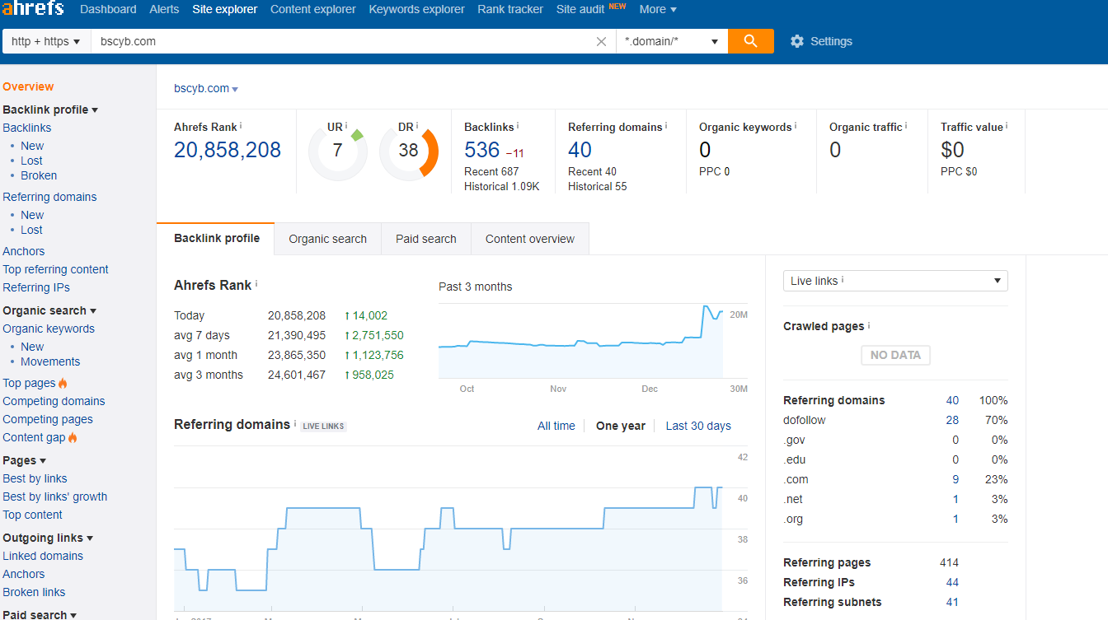Viewport: 1108px width, 620px height.
Task: Click the info icon beside Organic keywords
Action: 796,125
